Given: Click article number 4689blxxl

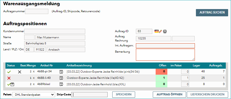Looking at the screenshot, I should coord(44,84).
